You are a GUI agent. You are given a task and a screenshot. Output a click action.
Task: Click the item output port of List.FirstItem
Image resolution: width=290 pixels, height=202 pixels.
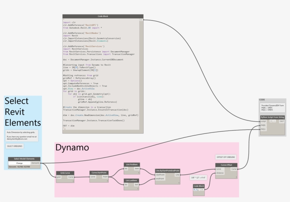click(x=137, y=168)
